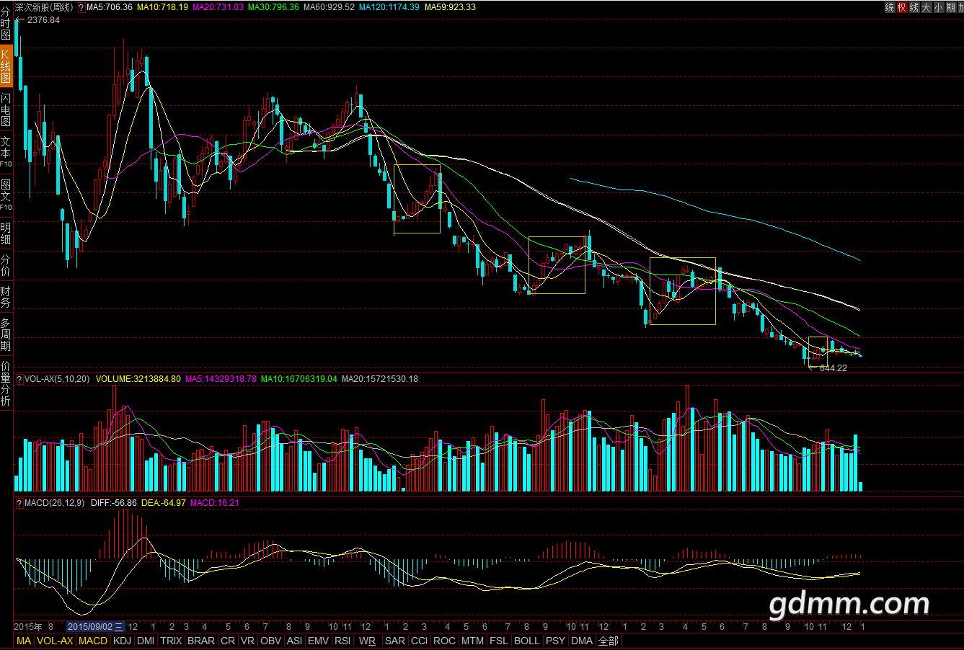Open the 分时图 side tab
964x650 pixels.
(x=6, y=23)
